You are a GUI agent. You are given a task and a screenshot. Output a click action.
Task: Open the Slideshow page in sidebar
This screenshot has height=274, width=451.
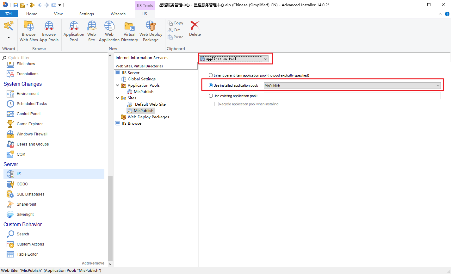click(26, 64)
